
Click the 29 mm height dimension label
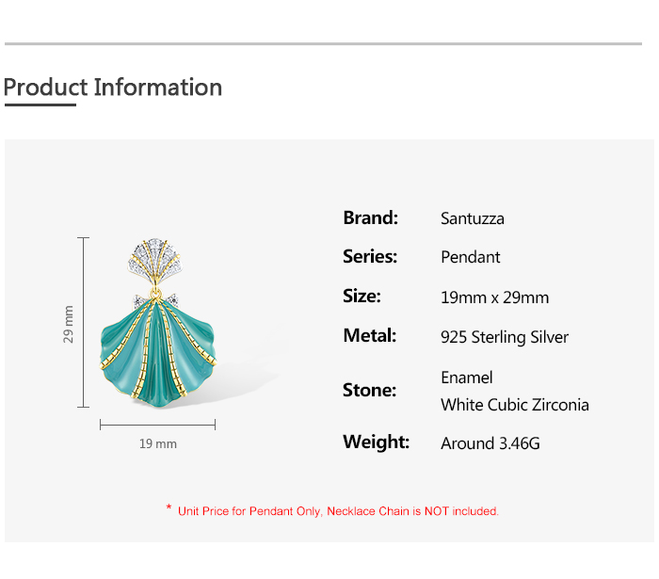69,323
